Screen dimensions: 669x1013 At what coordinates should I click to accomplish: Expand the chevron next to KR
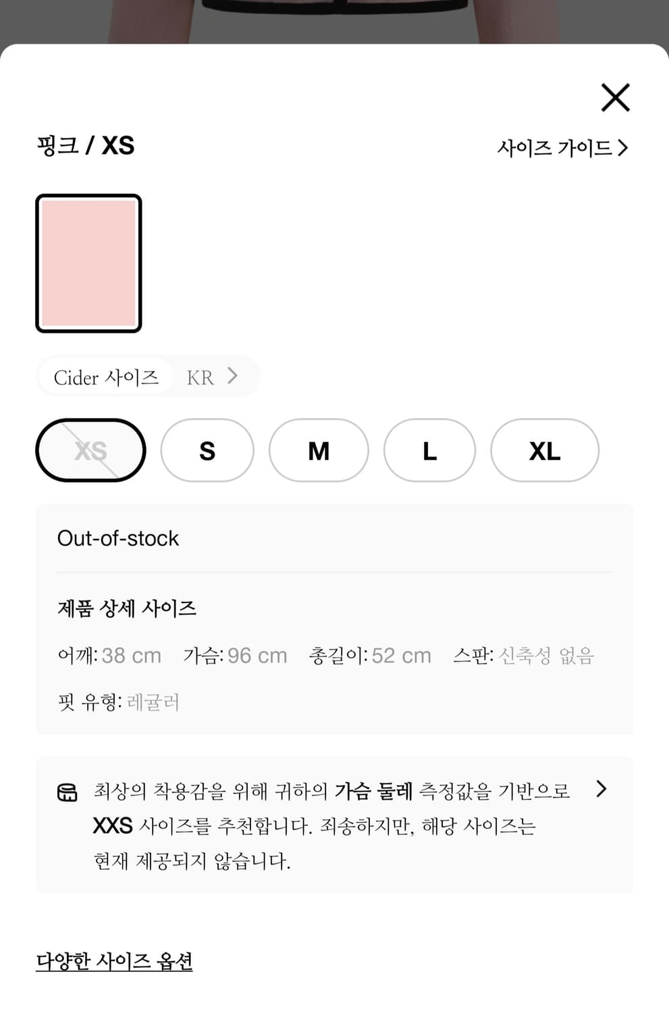[x=233, y=375]
